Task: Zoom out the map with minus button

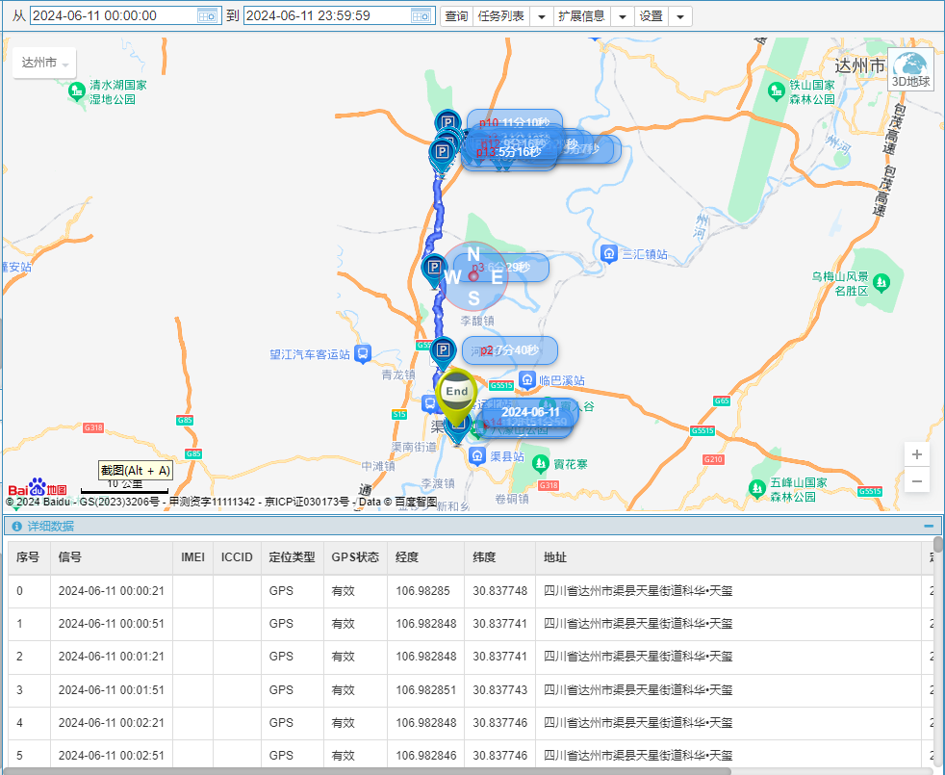Action: [917, 480]
